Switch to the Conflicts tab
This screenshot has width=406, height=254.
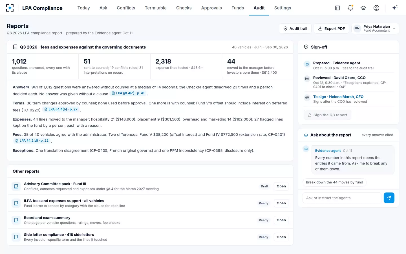pyautogui.click(x=126, y=8)
